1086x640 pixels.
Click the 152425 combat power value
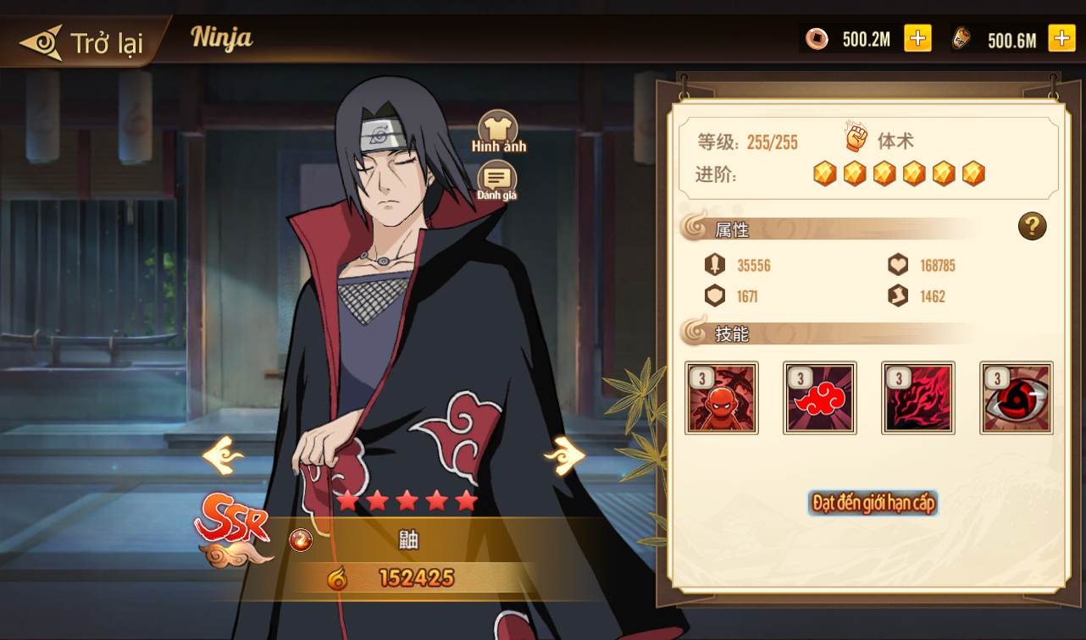(416, 578)
